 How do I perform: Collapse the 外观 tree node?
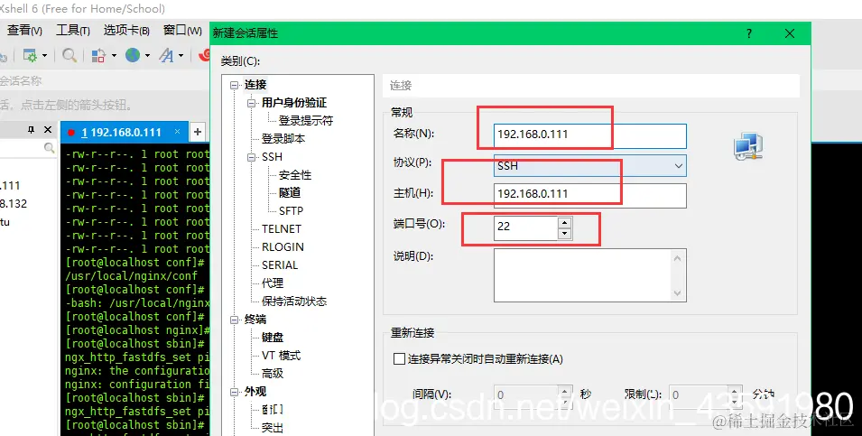(x=235, y=392)
